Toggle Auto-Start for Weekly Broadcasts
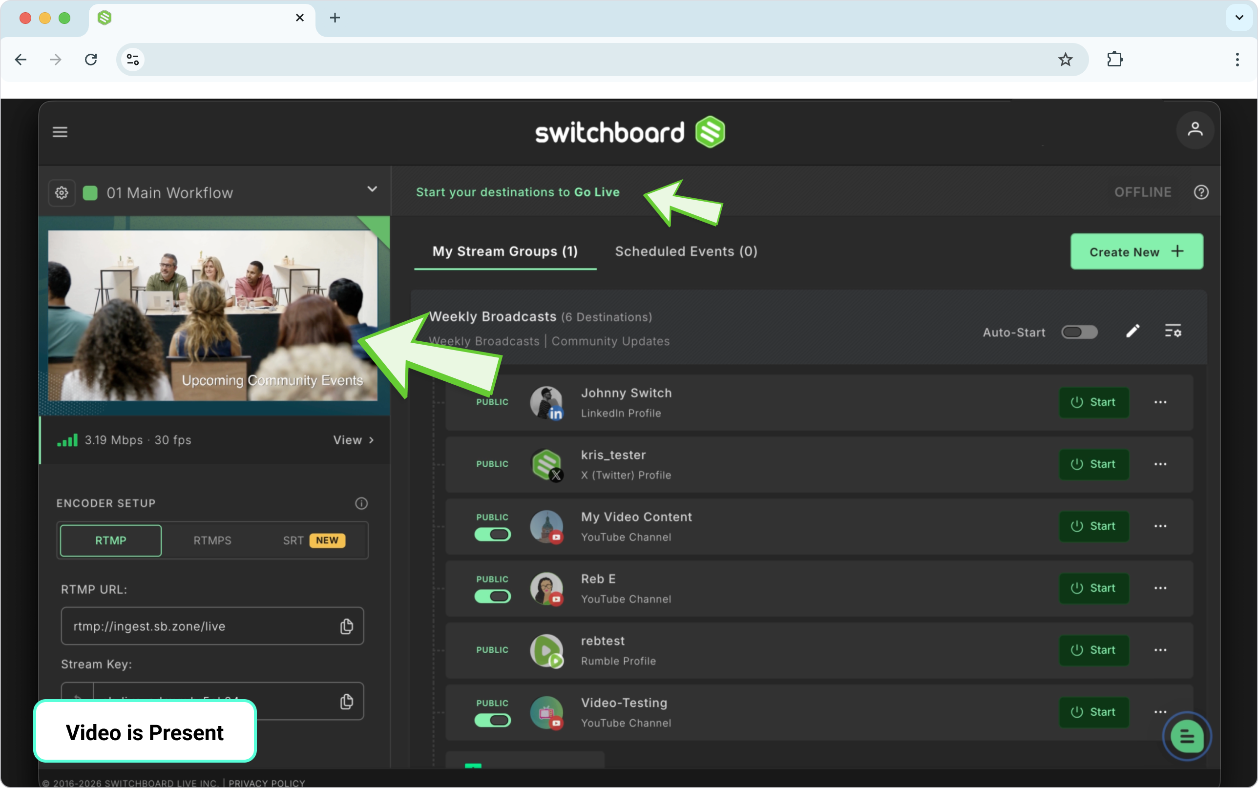 (1079, 332)
